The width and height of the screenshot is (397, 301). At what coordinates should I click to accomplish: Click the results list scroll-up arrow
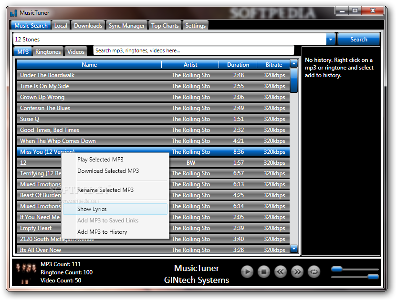pyautogui.click(x=294, y=63)
